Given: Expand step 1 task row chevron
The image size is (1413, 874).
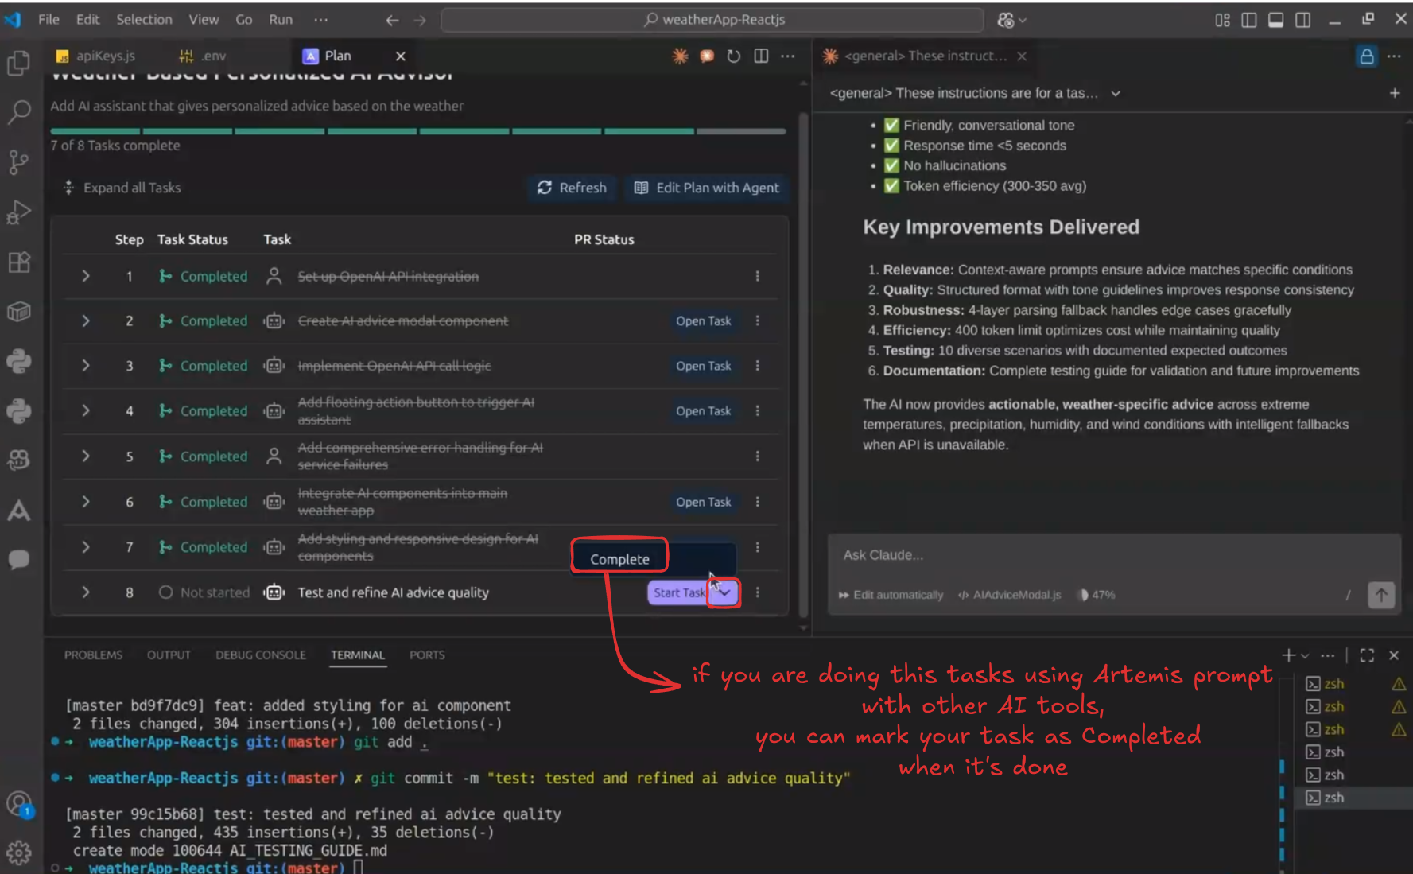Looking at the screenshot, I should [86, 276].
